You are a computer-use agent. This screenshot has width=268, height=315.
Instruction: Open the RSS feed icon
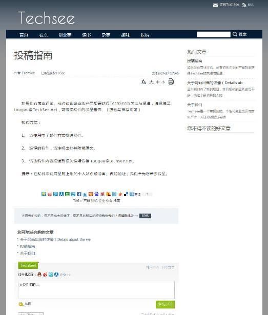(x=244, y=5)
